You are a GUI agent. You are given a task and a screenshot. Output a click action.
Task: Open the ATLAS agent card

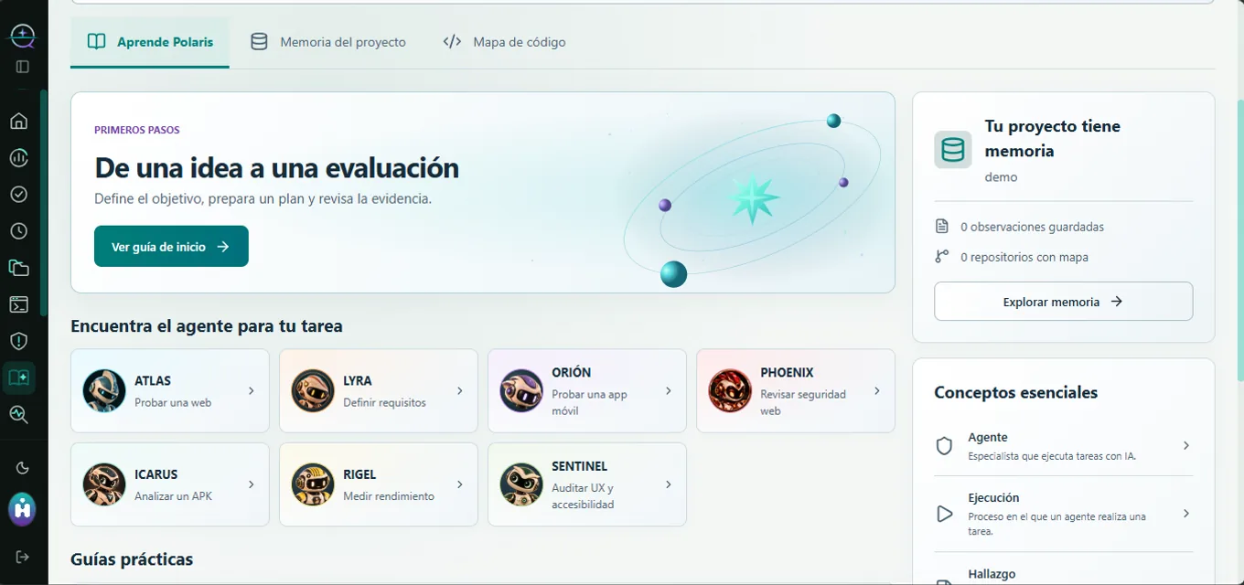click(170, 390)
